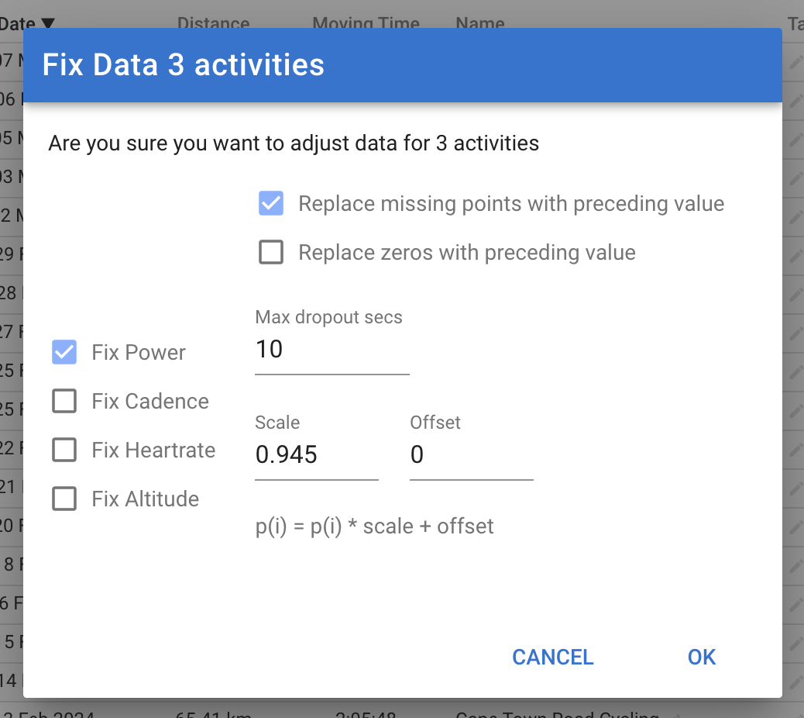Enable the Fix Cadence checkbox
Image resolution: width=804 pixels, height=718 pixels.
(x=64, y=402)
